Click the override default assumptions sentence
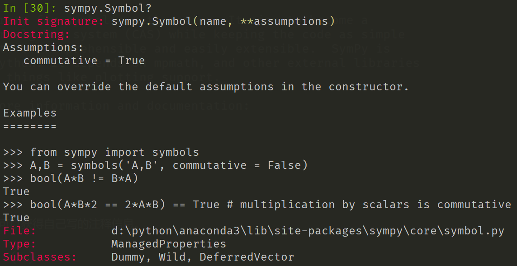This screenshot has height=266, width=517. click(x=206, y=87)
